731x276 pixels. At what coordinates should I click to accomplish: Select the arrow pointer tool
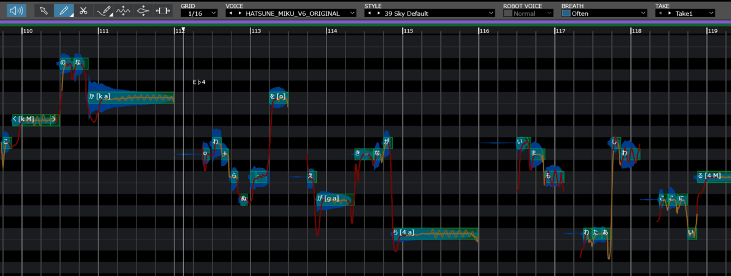(x=43, y=10)
